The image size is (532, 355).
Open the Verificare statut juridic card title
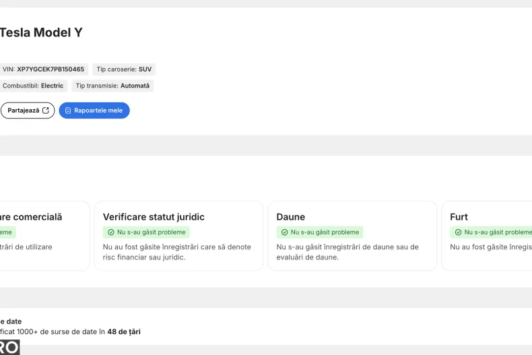tap(154, 217)
